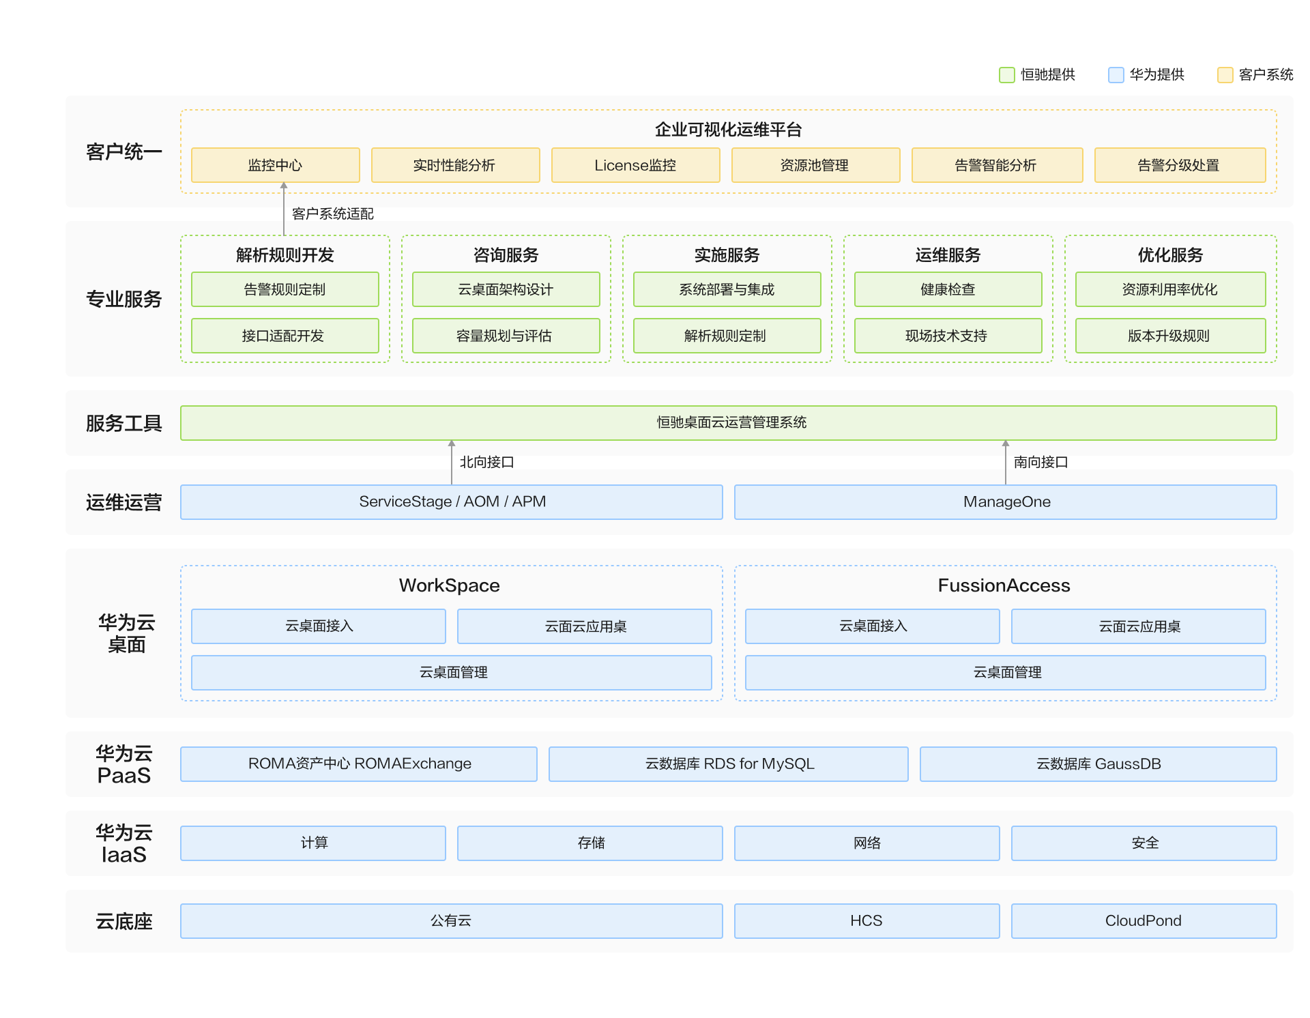Click the 监控中心 box
This screenshot has width=1310, height=1018.
coord(276,165)
